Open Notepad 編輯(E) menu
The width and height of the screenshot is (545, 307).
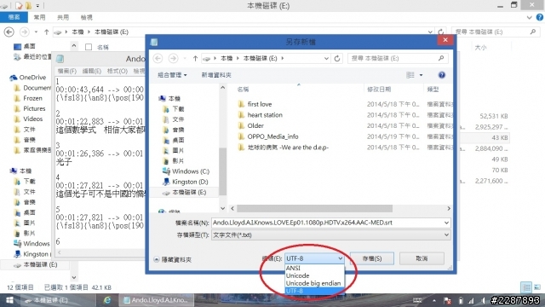click(92, 71)
